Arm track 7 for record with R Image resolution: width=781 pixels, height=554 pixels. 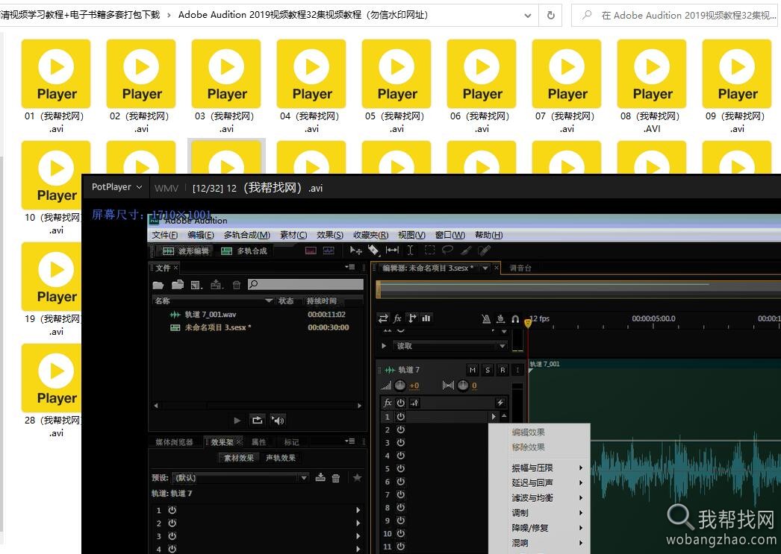(x=502, y=370)
